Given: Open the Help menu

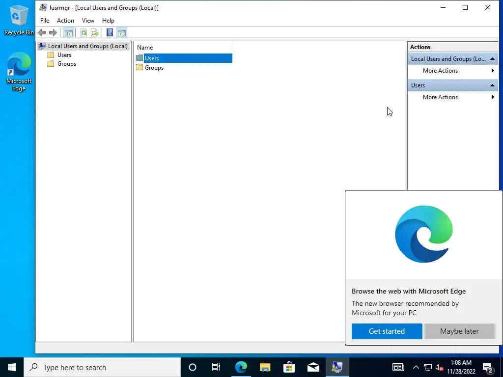Looking at the screenshot, I should (108, 21).
